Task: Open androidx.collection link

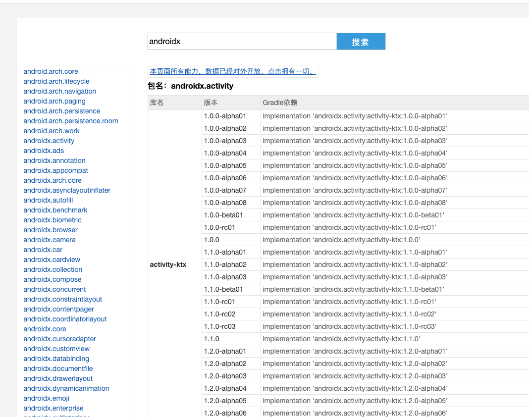Action: 53,269
